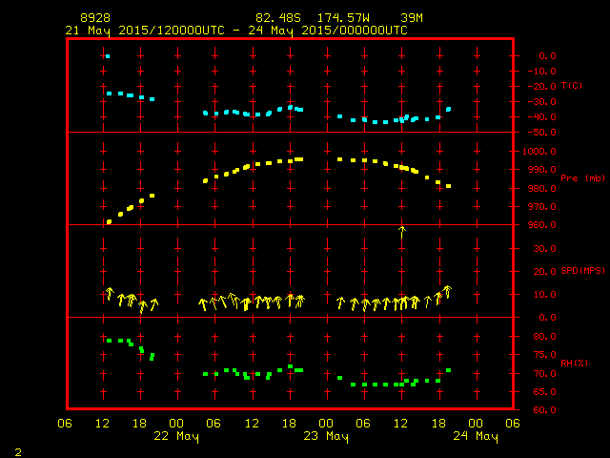Screen dimensions: 610x458
Task: Click the -10.0 temperature tick label
Action: click(542, 72)
